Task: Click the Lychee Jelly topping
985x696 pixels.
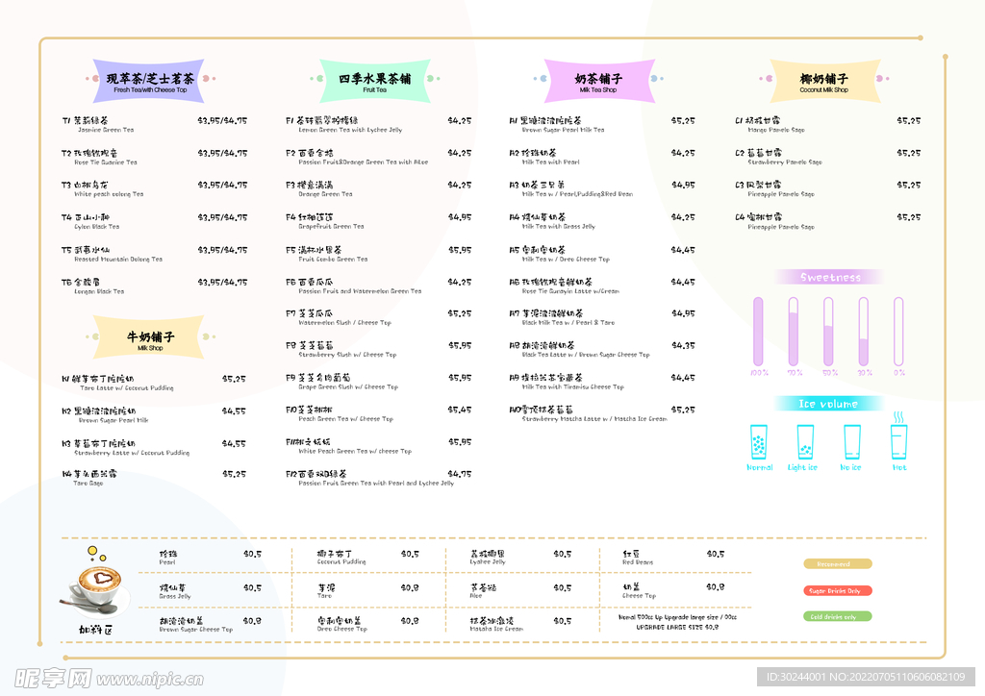Action: pyautogui.click(x=520, y=558)
